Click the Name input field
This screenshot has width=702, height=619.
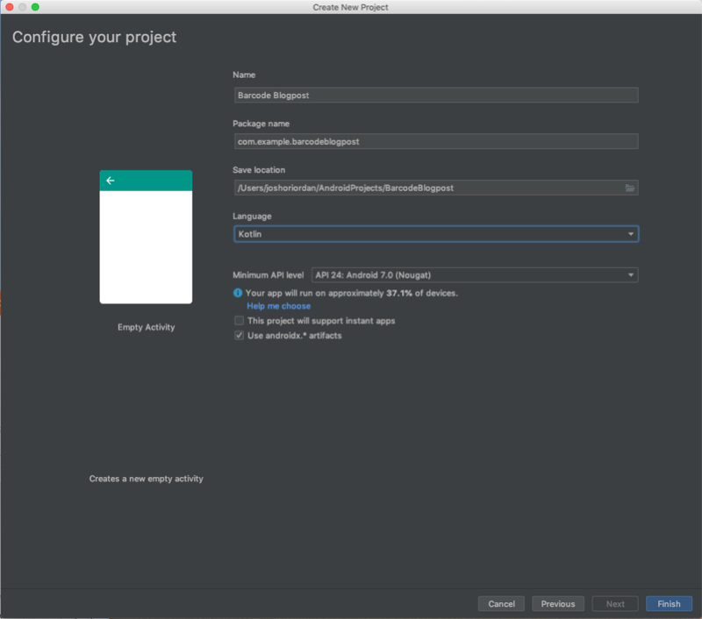point(435,95)
